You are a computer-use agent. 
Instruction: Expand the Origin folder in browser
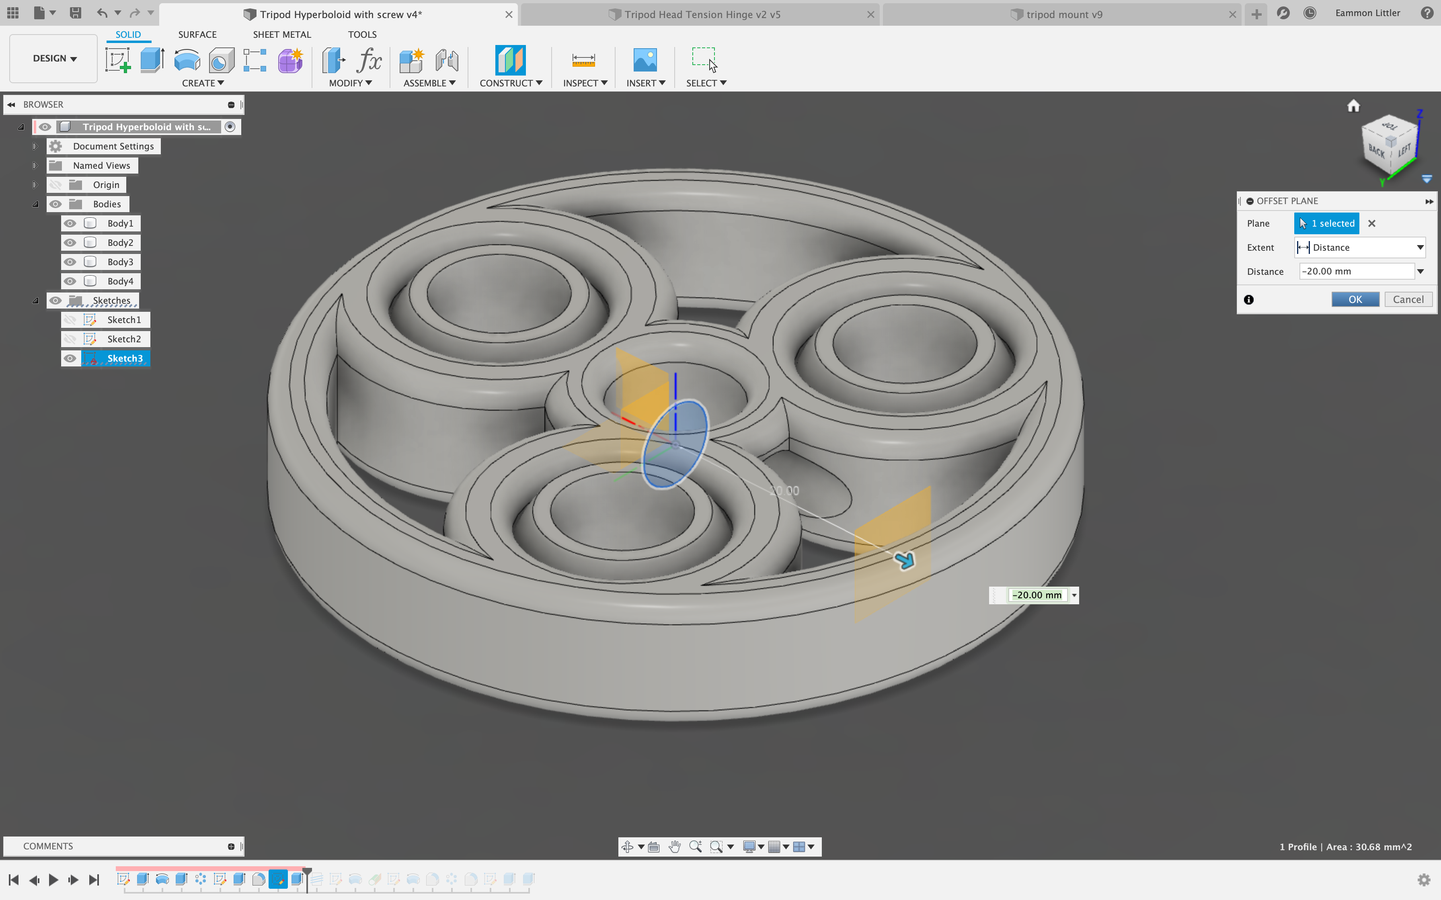[x=35, y=185]
